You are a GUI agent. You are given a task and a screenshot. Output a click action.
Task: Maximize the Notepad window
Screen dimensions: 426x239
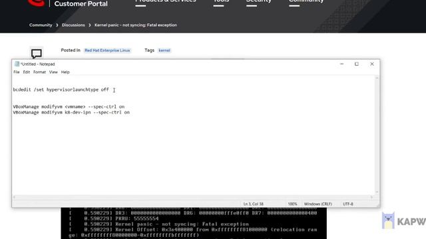tap(357, 64)
